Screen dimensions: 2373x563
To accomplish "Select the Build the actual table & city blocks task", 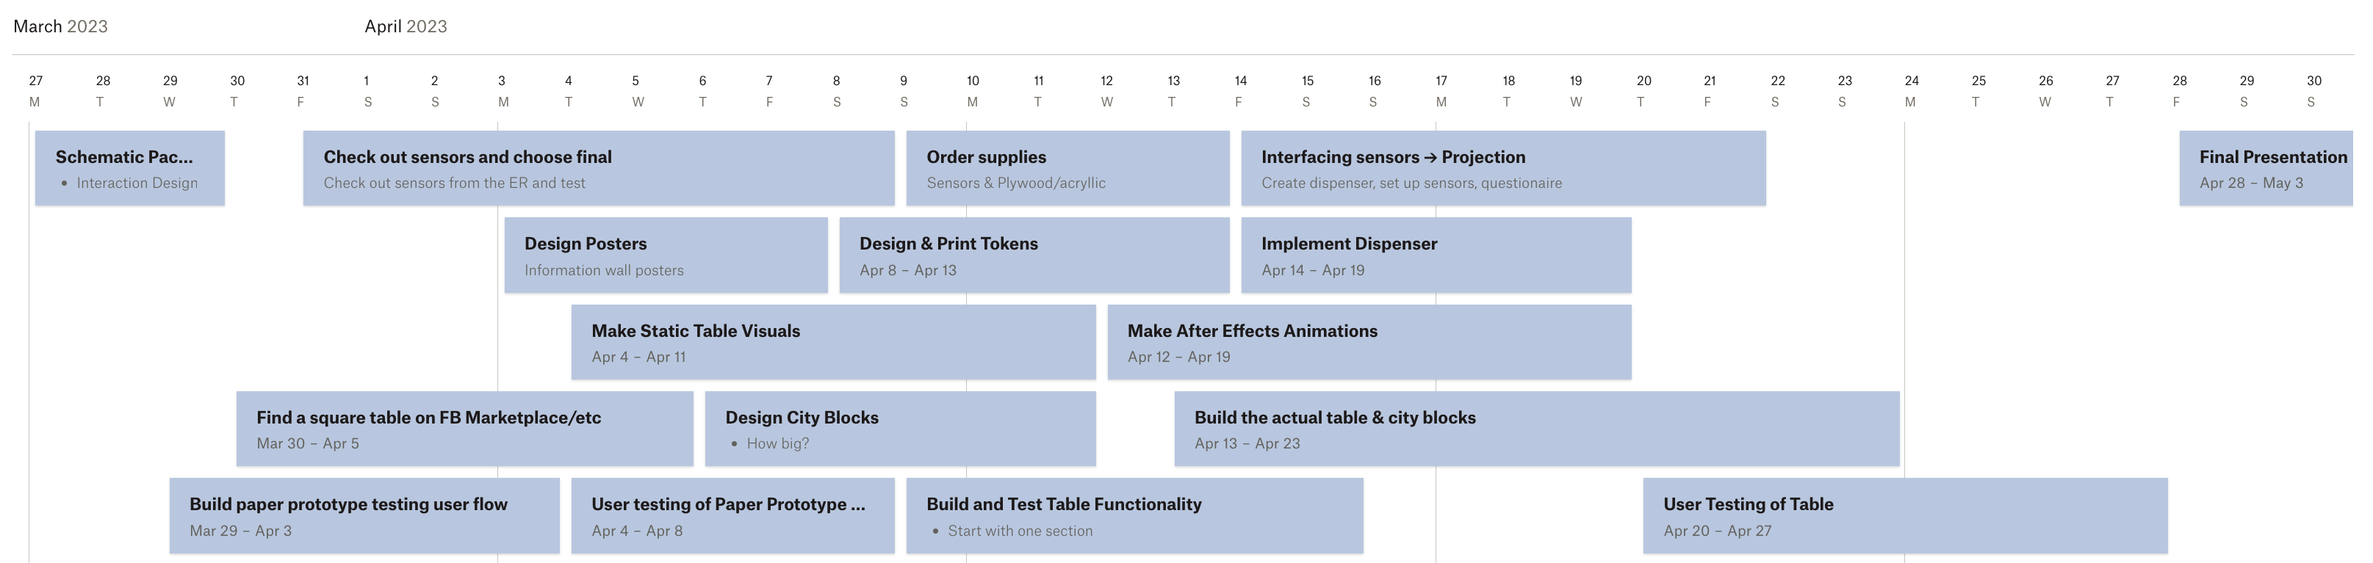I will [x=1535, y=428].
